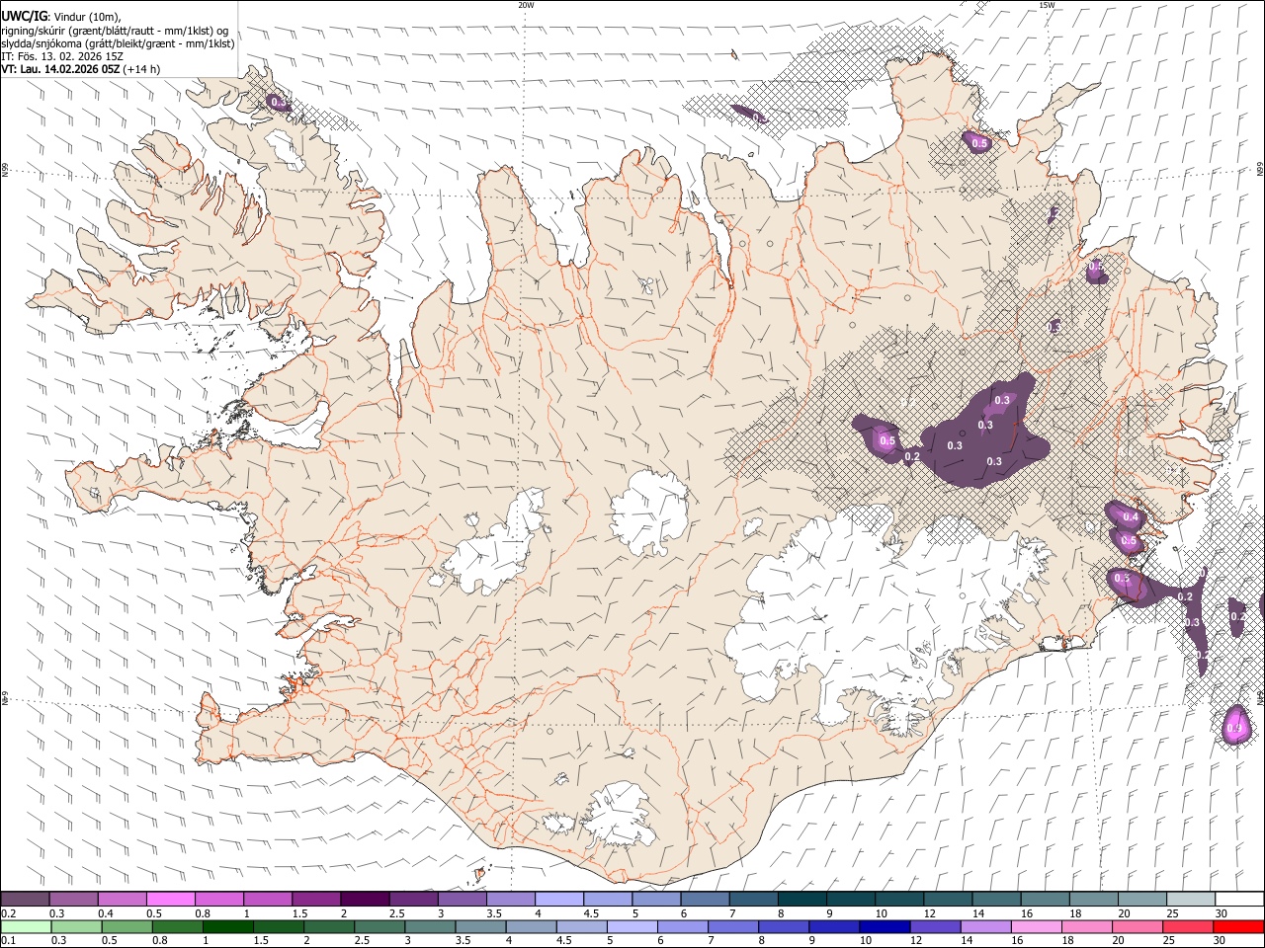
Task: Click the 'VT: Lau. 14.02.2026 05Z (+14 h)' line
Action: 81,69
